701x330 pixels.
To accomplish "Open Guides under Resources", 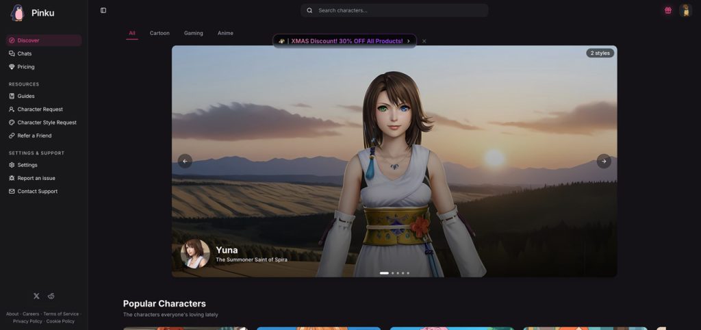I will 26,96.
